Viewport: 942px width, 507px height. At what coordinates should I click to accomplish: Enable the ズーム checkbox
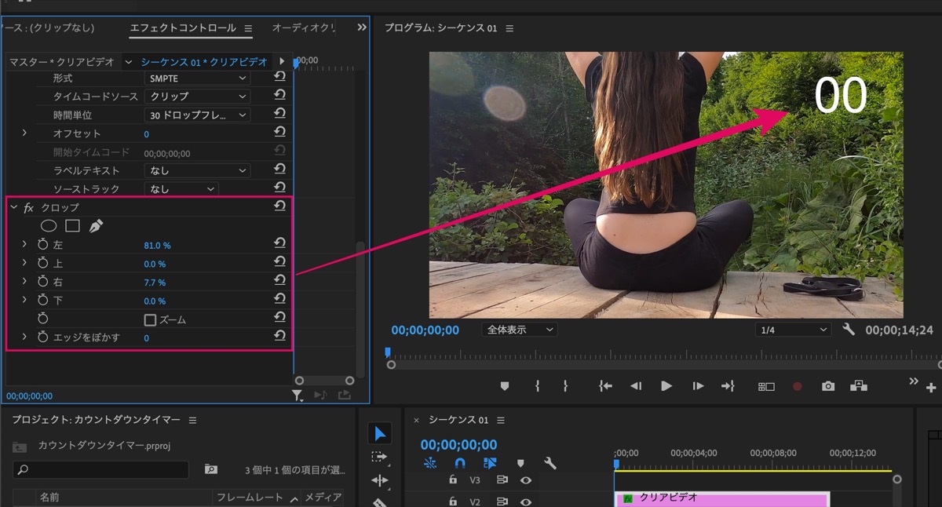151,320
